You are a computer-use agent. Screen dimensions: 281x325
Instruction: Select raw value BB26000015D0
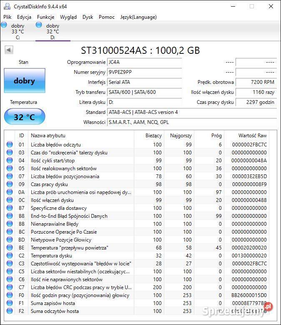tap(249, 295)
